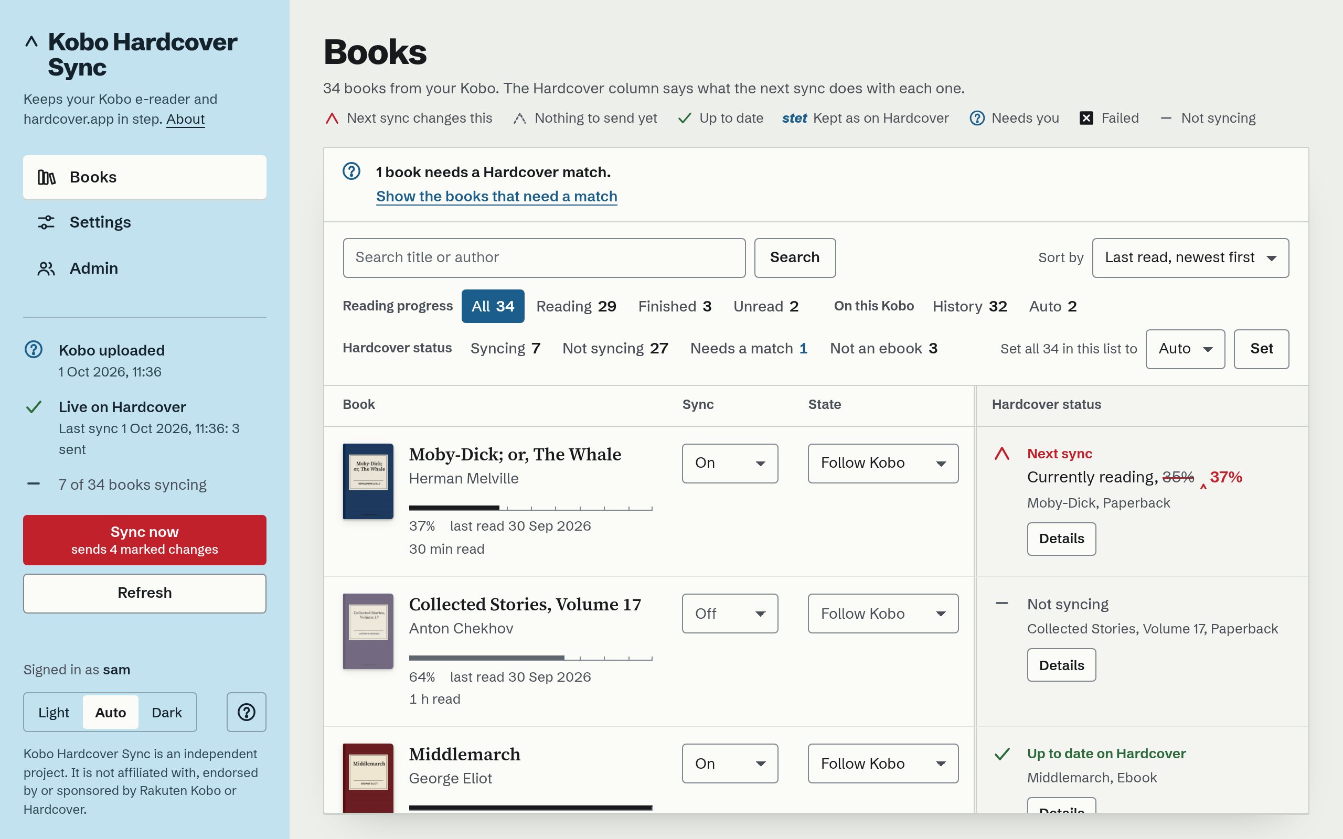This screenshot has height=839, width=1343.
Task: Click the caret logo beside Kobo Hardcover Sync
Action: [x=31, y=41]
